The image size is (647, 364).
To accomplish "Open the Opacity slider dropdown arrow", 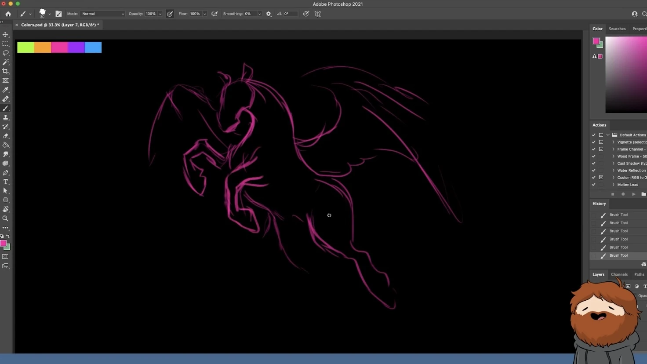I will point(160,14).
